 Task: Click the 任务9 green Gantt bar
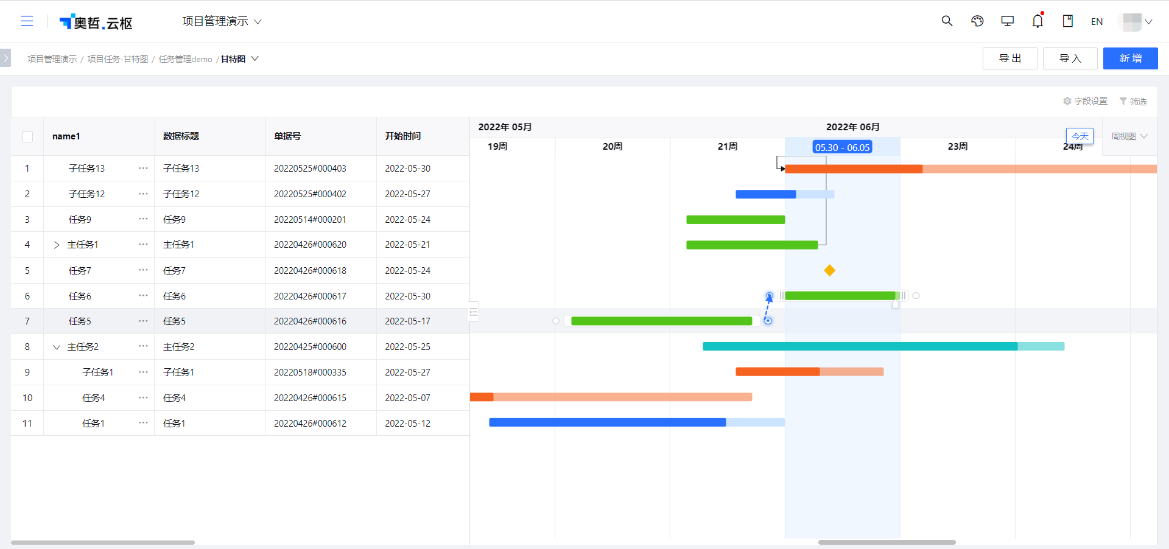pos(735,220)
